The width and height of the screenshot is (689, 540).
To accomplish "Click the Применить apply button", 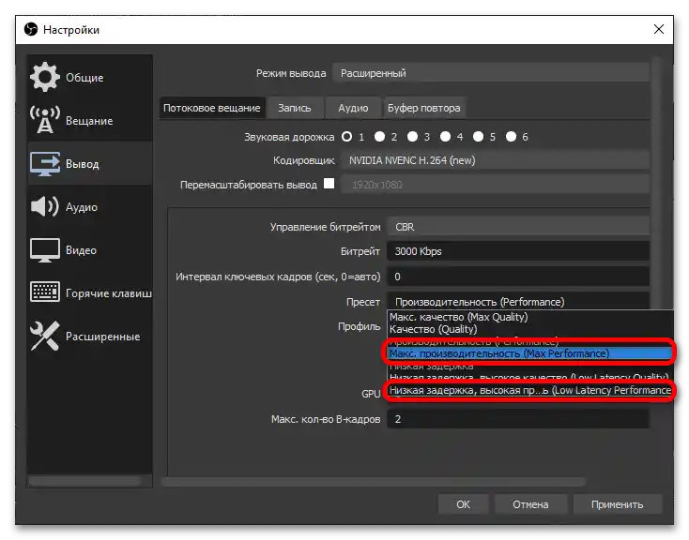I will [x=617, y=504].
